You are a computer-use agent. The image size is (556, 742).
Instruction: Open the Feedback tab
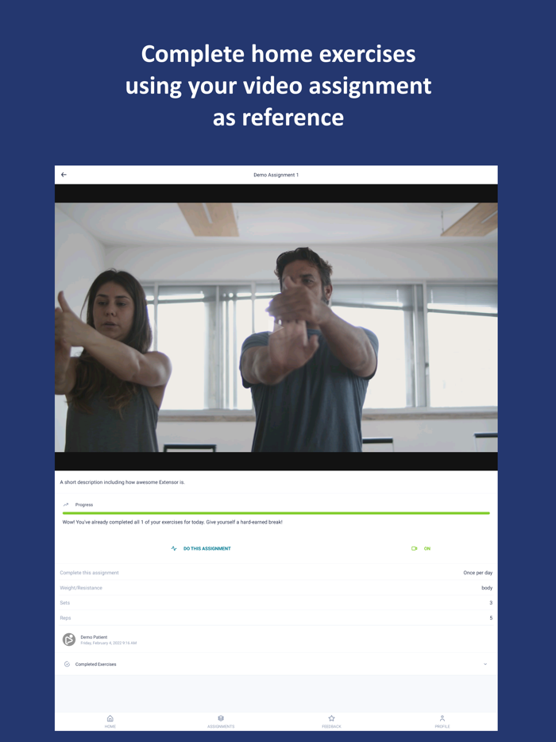(331, 721)
